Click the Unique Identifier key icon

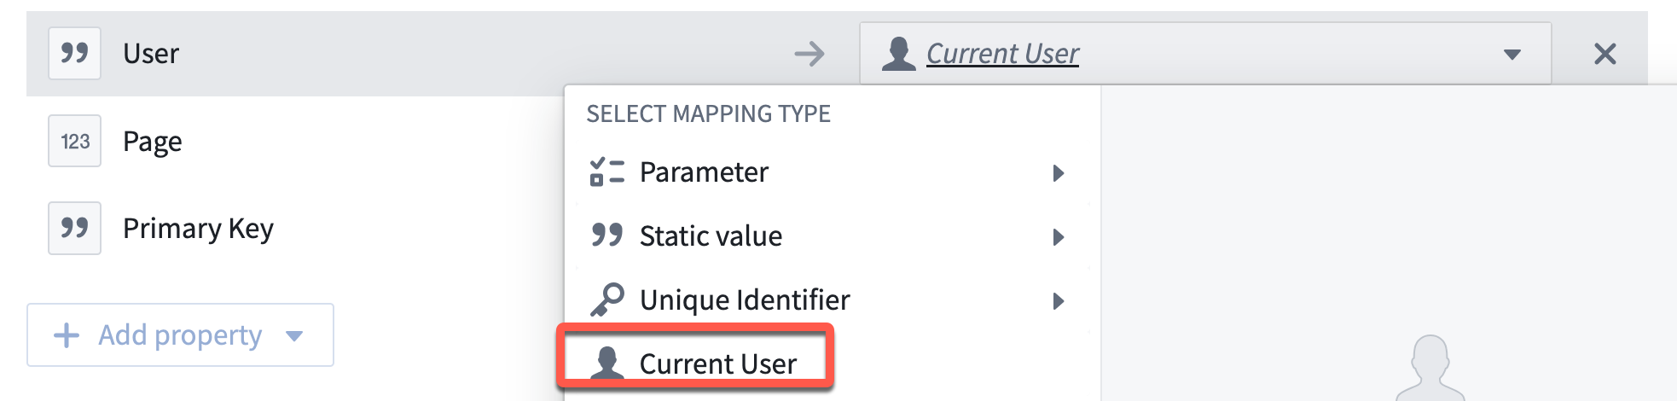(x=607, y=299)
